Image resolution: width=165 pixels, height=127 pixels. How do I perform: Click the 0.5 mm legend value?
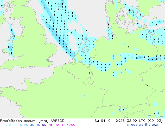[x=4, y=125]
